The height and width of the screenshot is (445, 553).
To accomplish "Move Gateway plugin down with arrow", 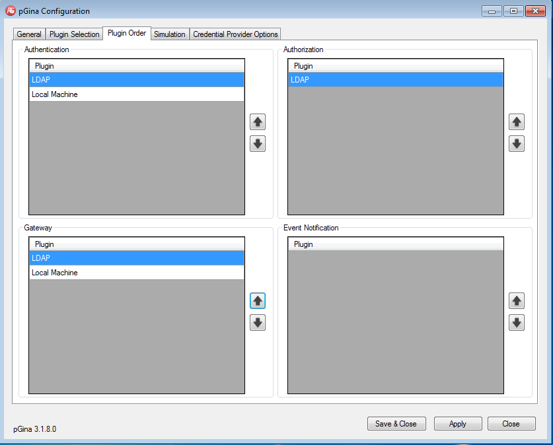I will click(x=258, y=323).
